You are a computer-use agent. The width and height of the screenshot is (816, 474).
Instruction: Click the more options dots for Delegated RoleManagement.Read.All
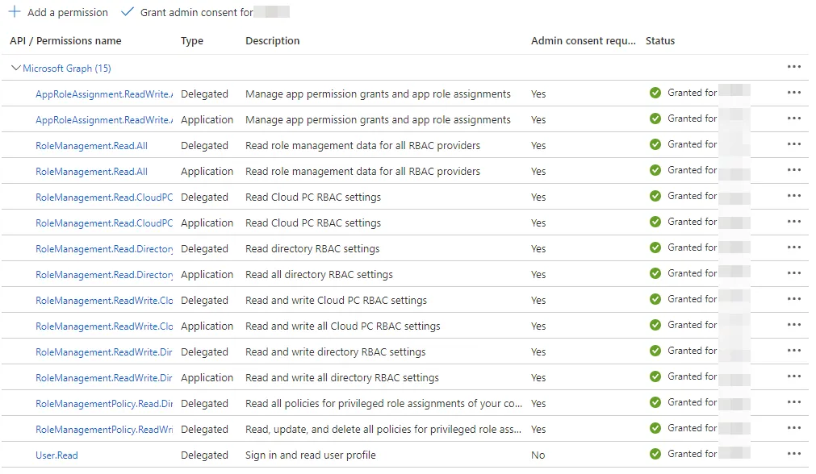pos(793,144)
